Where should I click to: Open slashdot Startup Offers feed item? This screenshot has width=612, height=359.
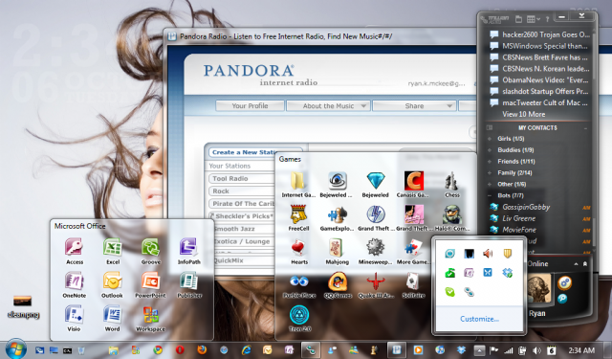539,91
